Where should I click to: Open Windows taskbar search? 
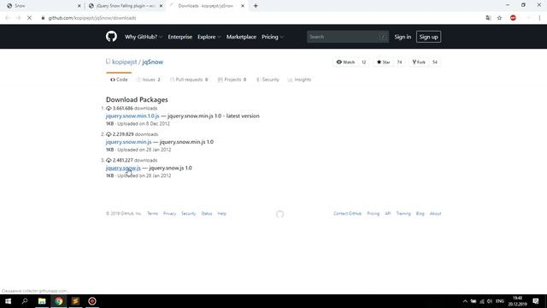point(25,301)
